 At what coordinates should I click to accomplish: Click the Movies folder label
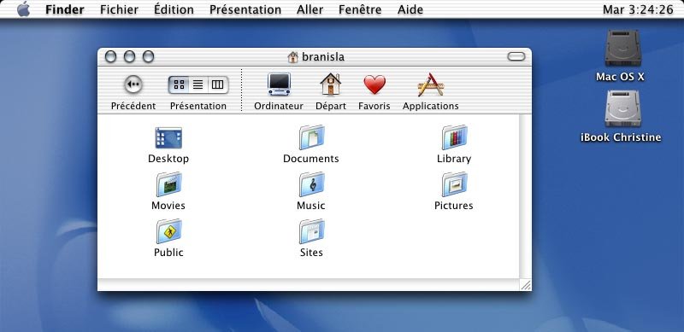click(x=168, y=206)
